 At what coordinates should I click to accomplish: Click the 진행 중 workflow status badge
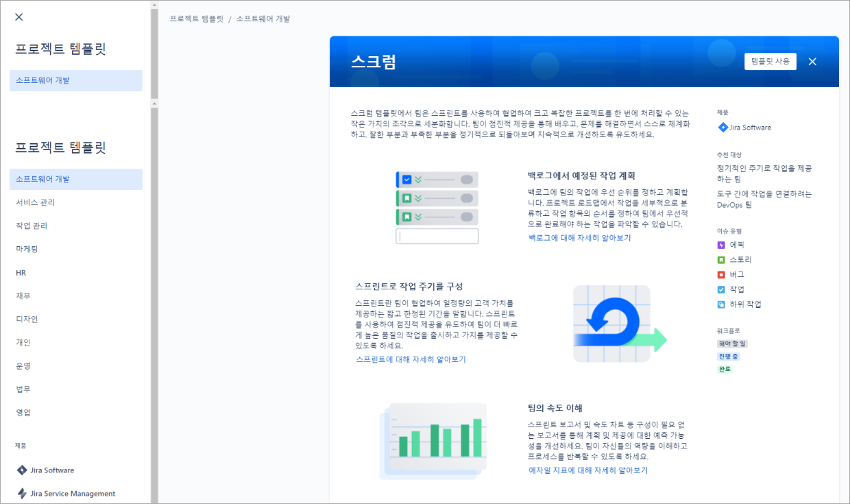click(729, 357)
